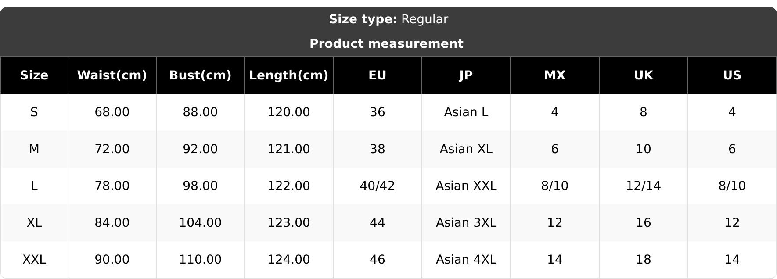777x279 pixels.
Task: Select the 120.00 length value
Action: (x=289, y=112)
